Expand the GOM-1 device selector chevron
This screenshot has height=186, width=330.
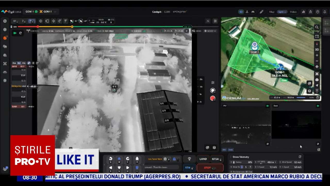tap(55, 12)
